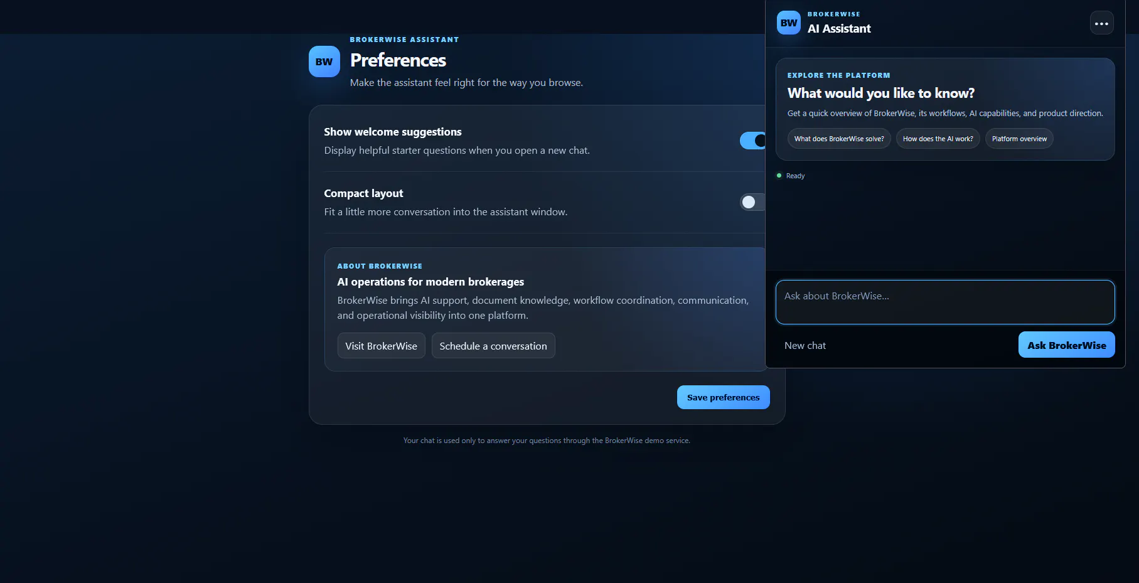Click the Show welcome suggestions label
Screen dimensions: 1139x583
coord(393,132)
